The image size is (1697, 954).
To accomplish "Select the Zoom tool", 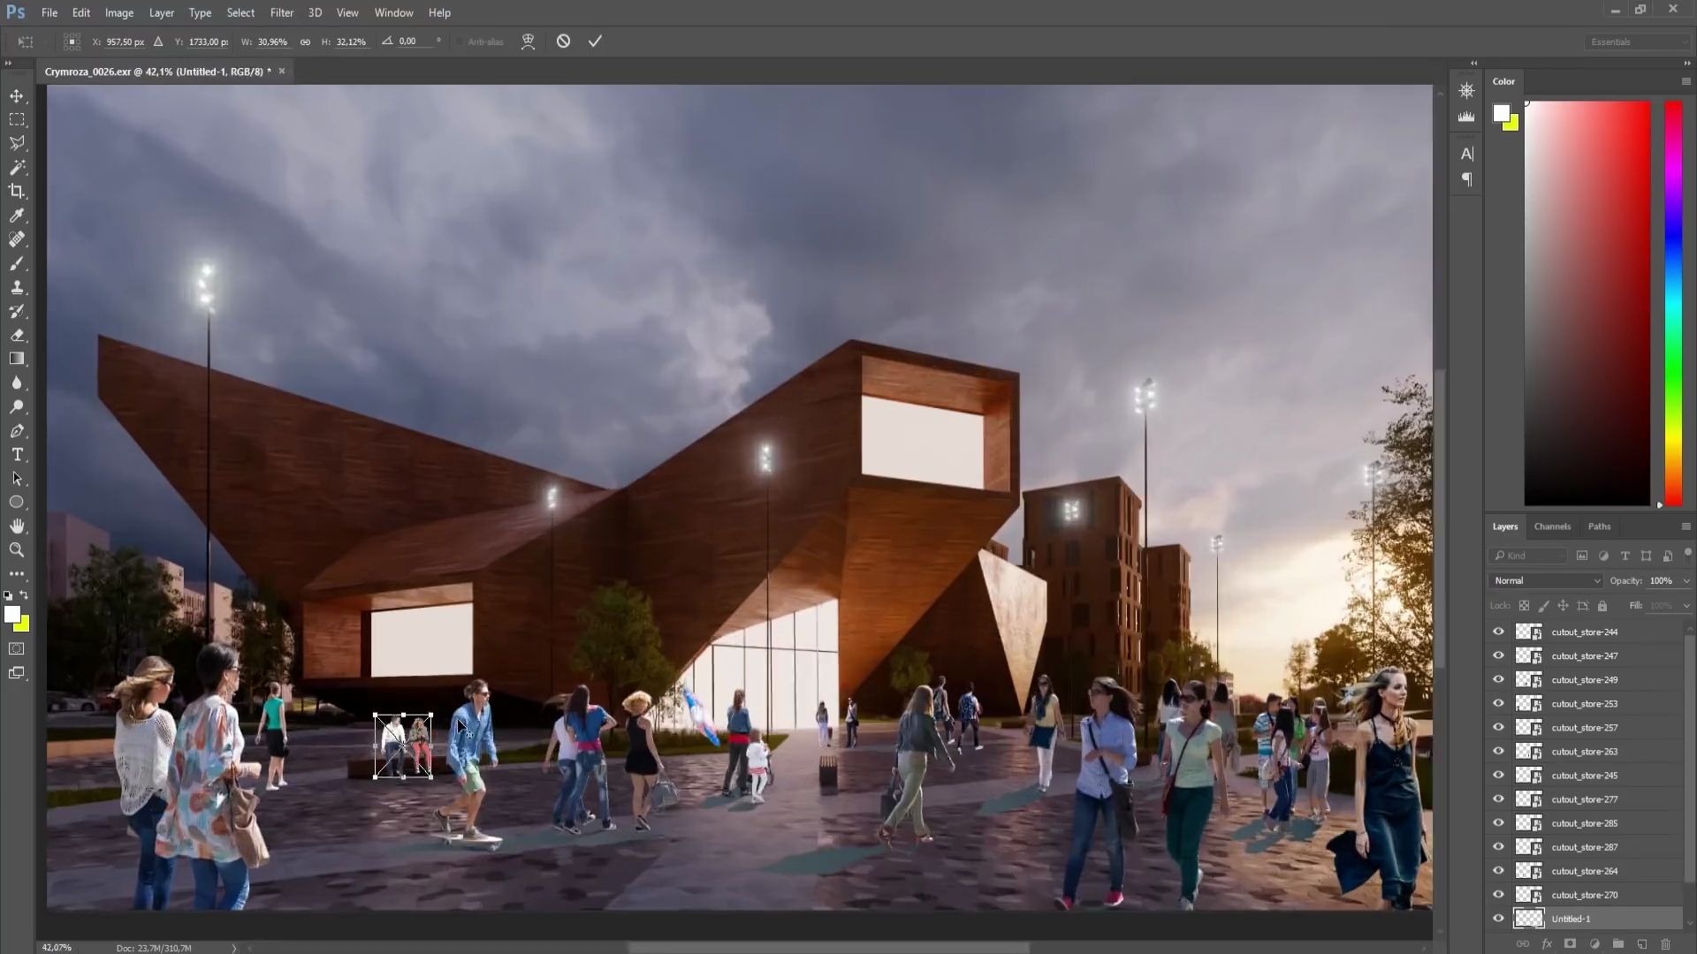I will pyautogui.click(x=17, y=550).
